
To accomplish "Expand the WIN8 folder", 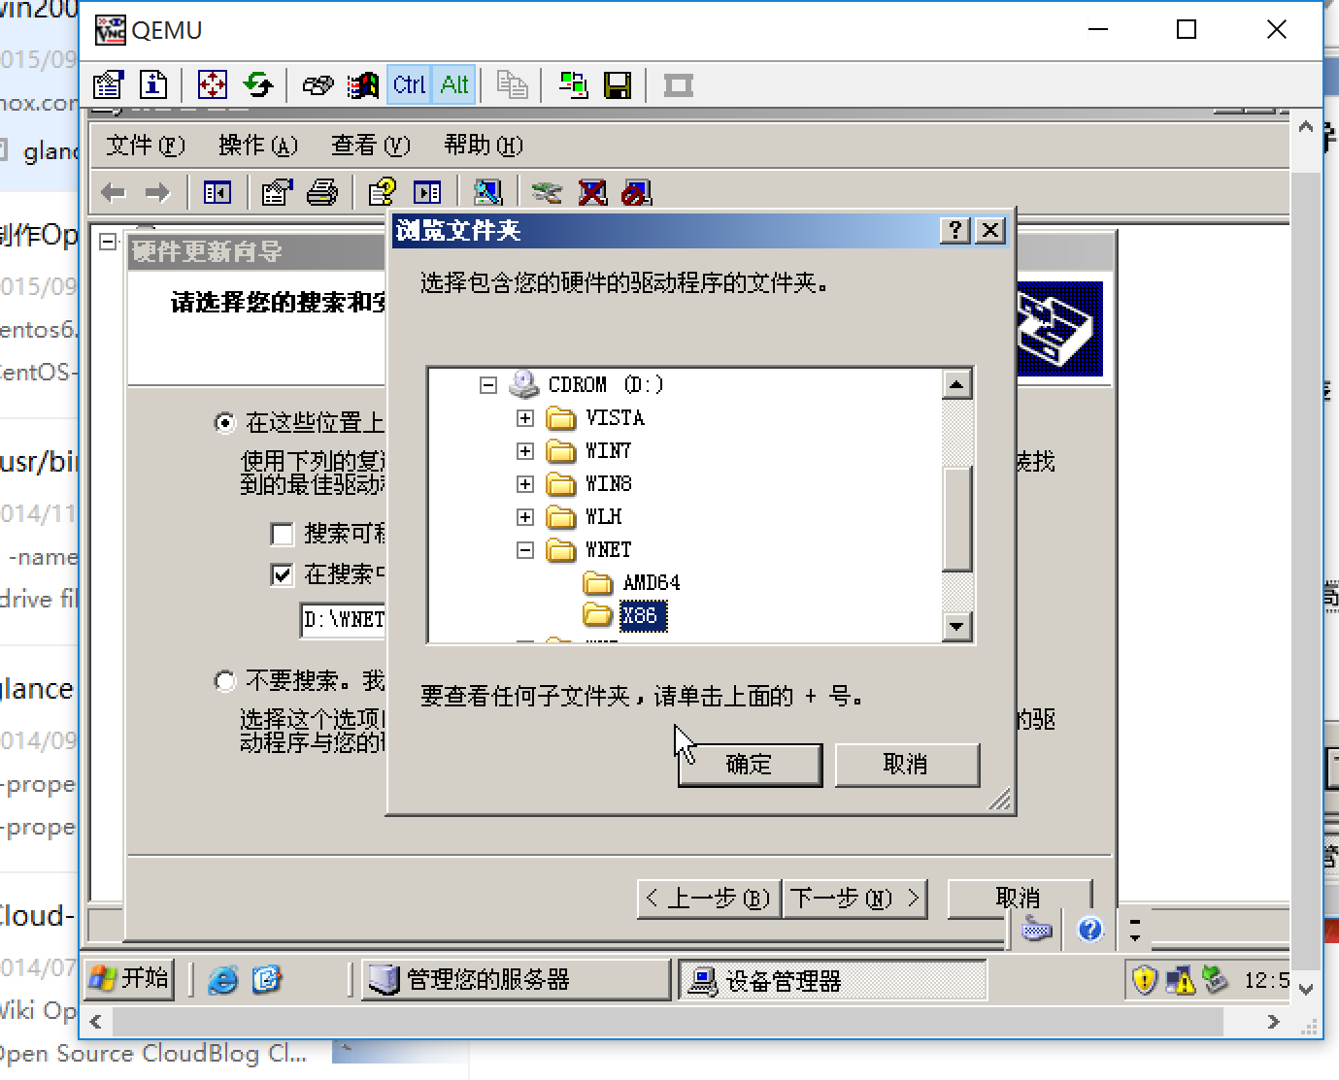I will pos(525,484).
